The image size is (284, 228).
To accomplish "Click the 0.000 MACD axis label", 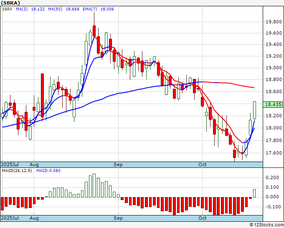I will click(272, 197).
